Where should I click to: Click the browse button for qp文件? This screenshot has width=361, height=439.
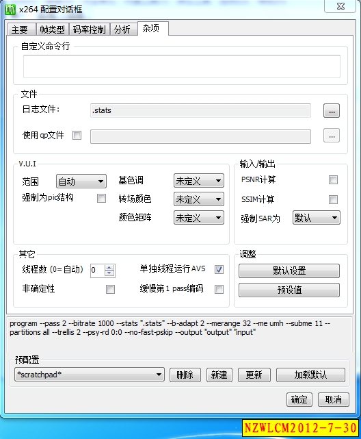[x=332, y=136]
